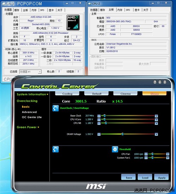The image size is (176, 194).
Task: Increase CPU Fan threshold with plus button
Action: point(168,154)
